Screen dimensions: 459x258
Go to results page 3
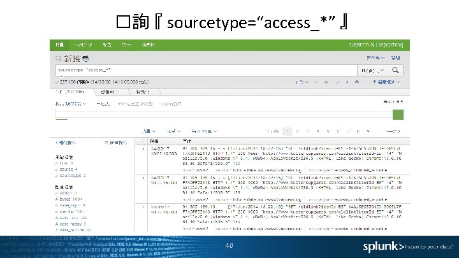[307, 131]
